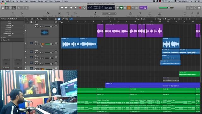
Task: Click the Insert Silence tool
Action: pyautogui.click(x=159, y=14)
